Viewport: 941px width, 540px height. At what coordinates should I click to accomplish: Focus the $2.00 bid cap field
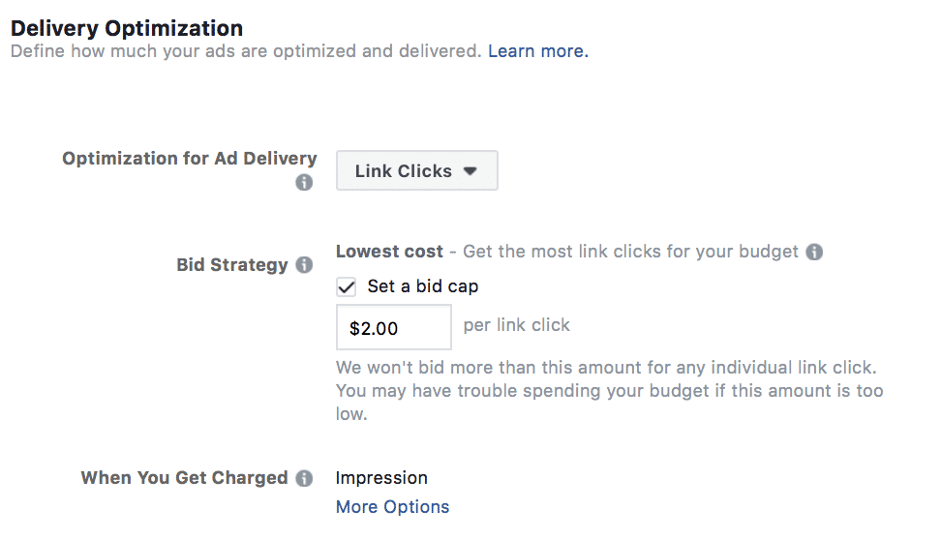pos(394,327)
